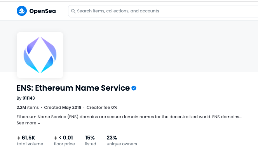Click the truncated ENS description text

pos(129,117)
